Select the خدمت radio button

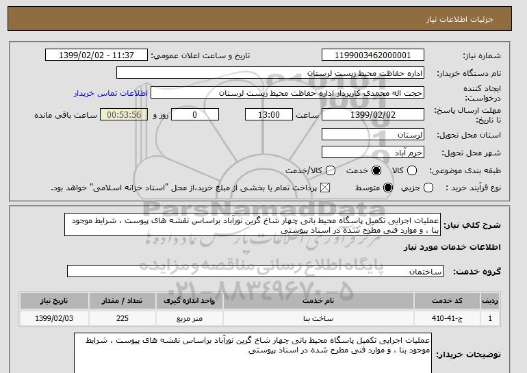(376, 170)
